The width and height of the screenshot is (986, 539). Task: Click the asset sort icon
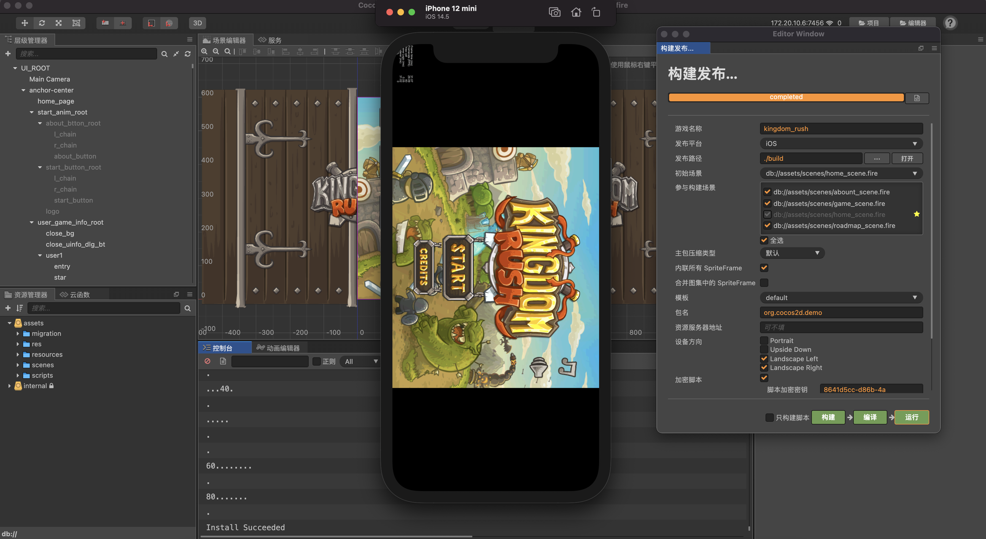(x=20, y=308)
